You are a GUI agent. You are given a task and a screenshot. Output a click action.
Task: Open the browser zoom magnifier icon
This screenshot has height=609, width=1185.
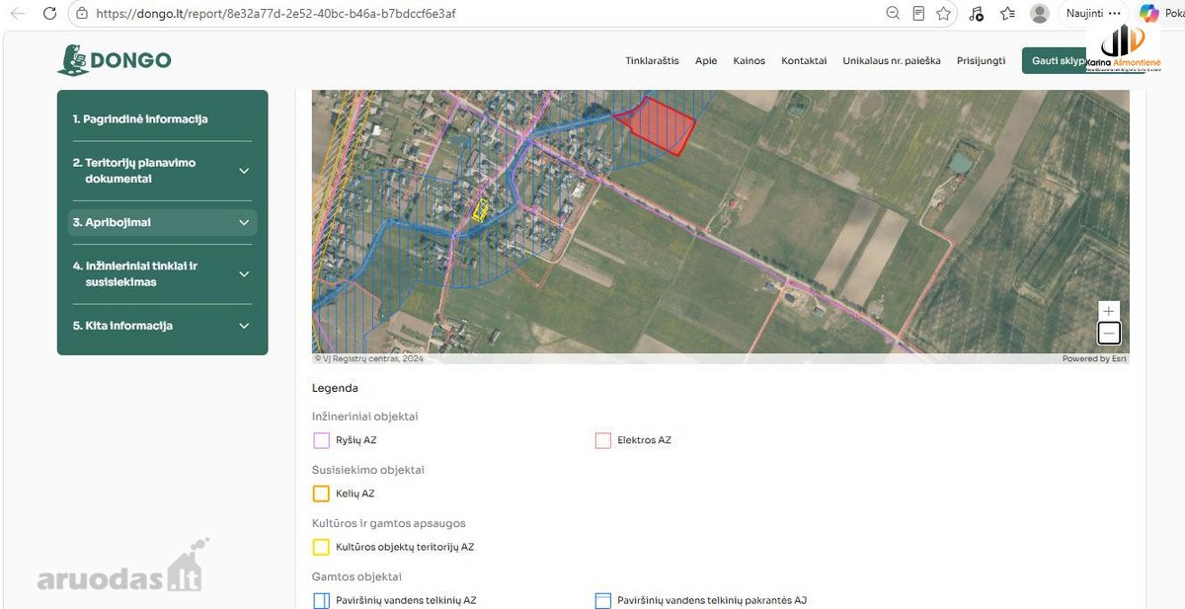click(x=893, y=14)
